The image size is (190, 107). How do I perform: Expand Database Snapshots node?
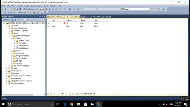9,31
